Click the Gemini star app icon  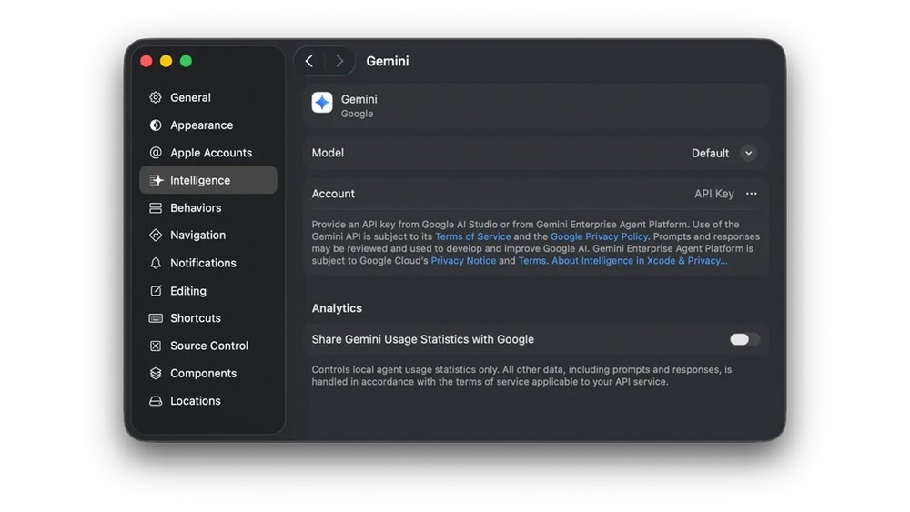(x=322, y=103)
